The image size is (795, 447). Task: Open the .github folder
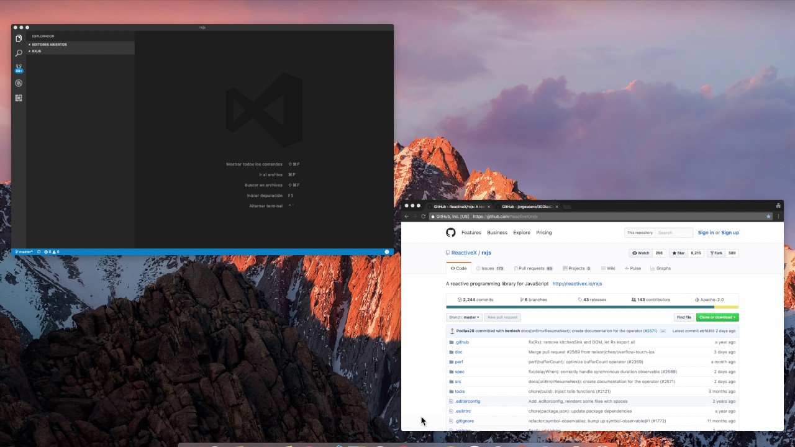(x=462, y=342)
